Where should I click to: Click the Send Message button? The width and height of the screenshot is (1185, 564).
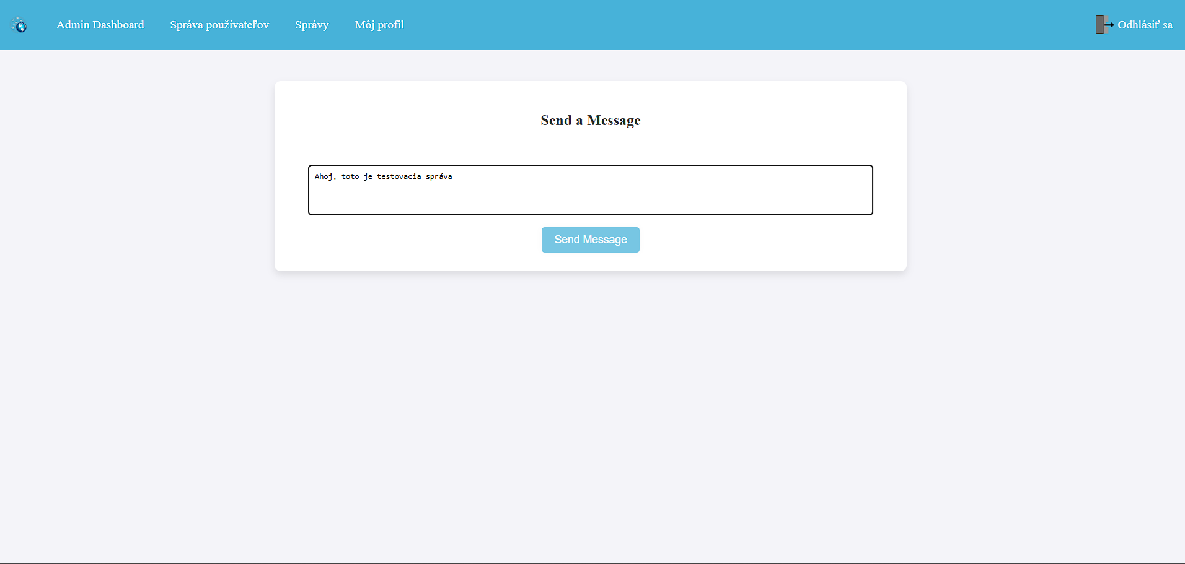[591, 240]
